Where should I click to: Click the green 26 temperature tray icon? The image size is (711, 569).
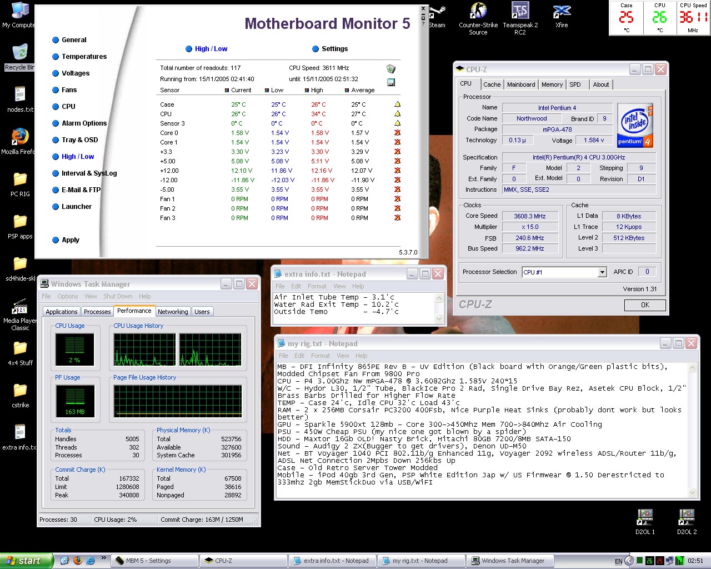tap(649, 561)
